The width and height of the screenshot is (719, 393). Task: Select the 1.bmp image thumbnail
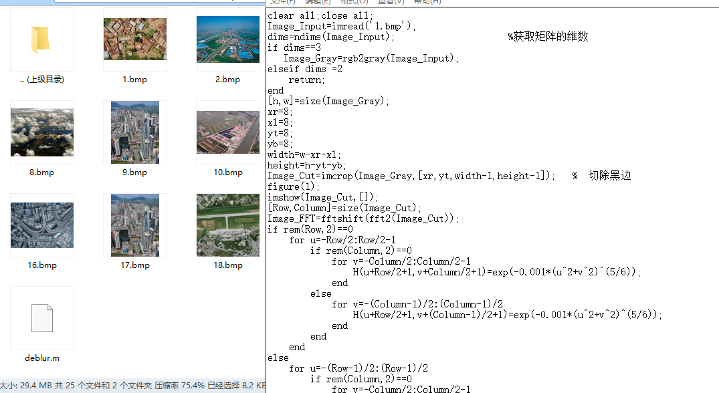pos(135,39)
